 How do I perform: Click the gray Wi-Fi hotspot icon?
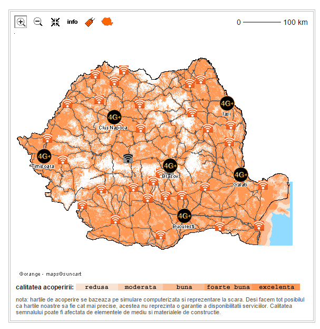point(128,158)
